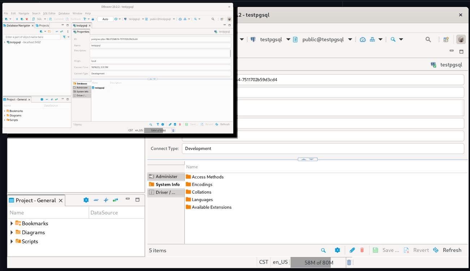The height and width of the screenshot is (271, 470).
Task: Click New Connection plug icon in front window toolbar
Action: click(x=6, y=19)
